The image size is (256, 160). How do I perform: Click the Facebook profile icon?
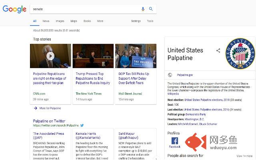pos(175,141)
